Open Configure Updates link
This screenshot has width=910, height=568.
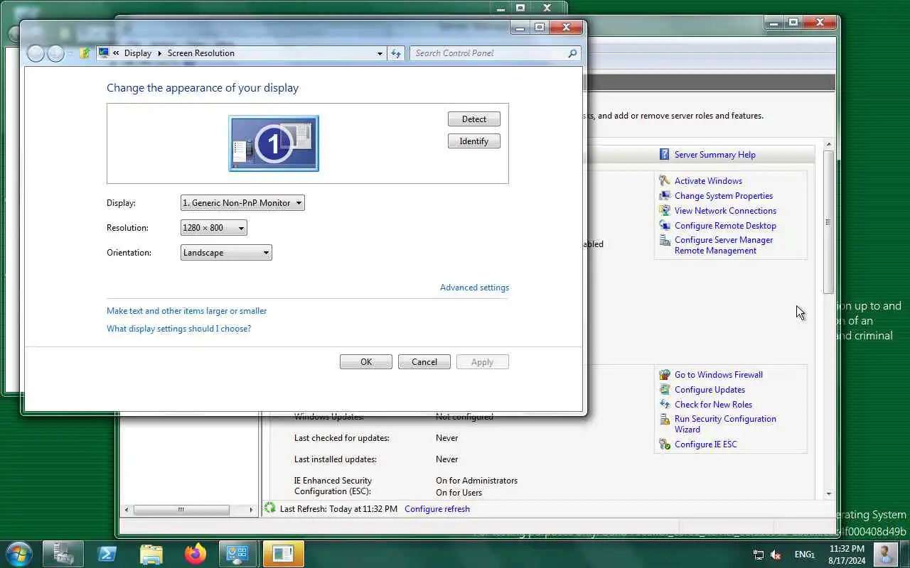(710, 390)
